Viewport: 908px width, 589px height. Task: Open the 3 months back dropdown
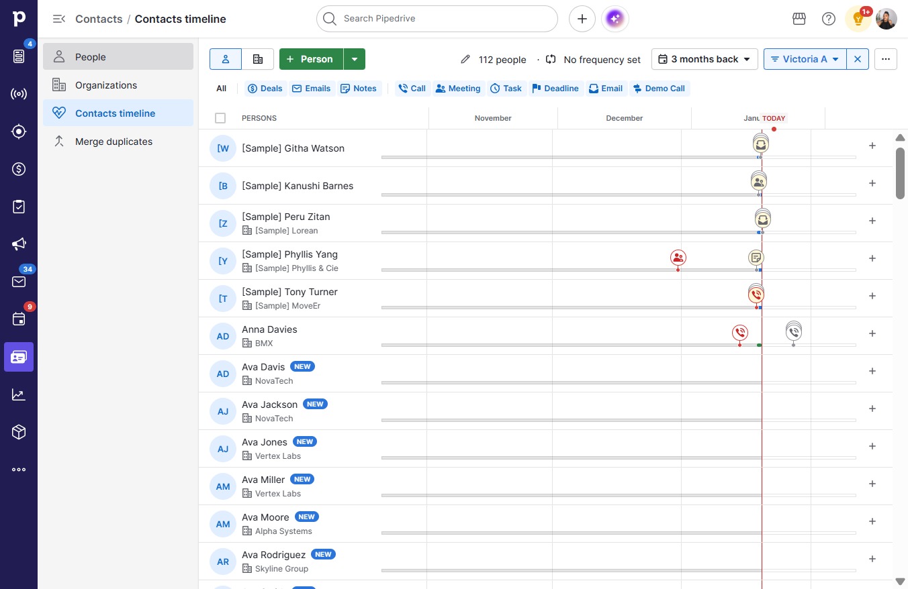coord(705,59)
